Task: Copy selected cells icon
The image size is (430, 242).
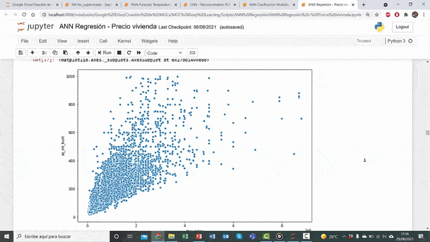Action: point(55,52)
